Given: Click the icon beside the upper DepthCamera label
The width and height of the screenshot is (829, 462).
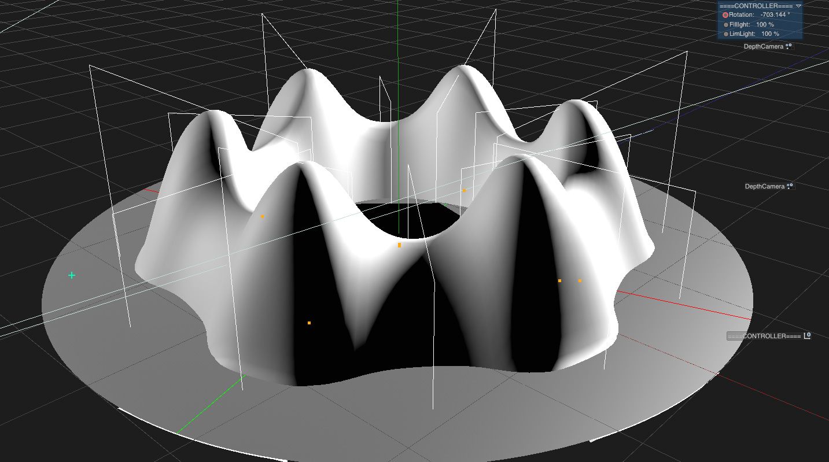Looking at the screenshot, I should pos(790,46).
